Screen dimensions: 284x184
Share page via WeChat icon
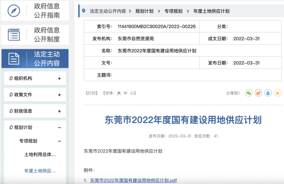(x=248, y=93)
